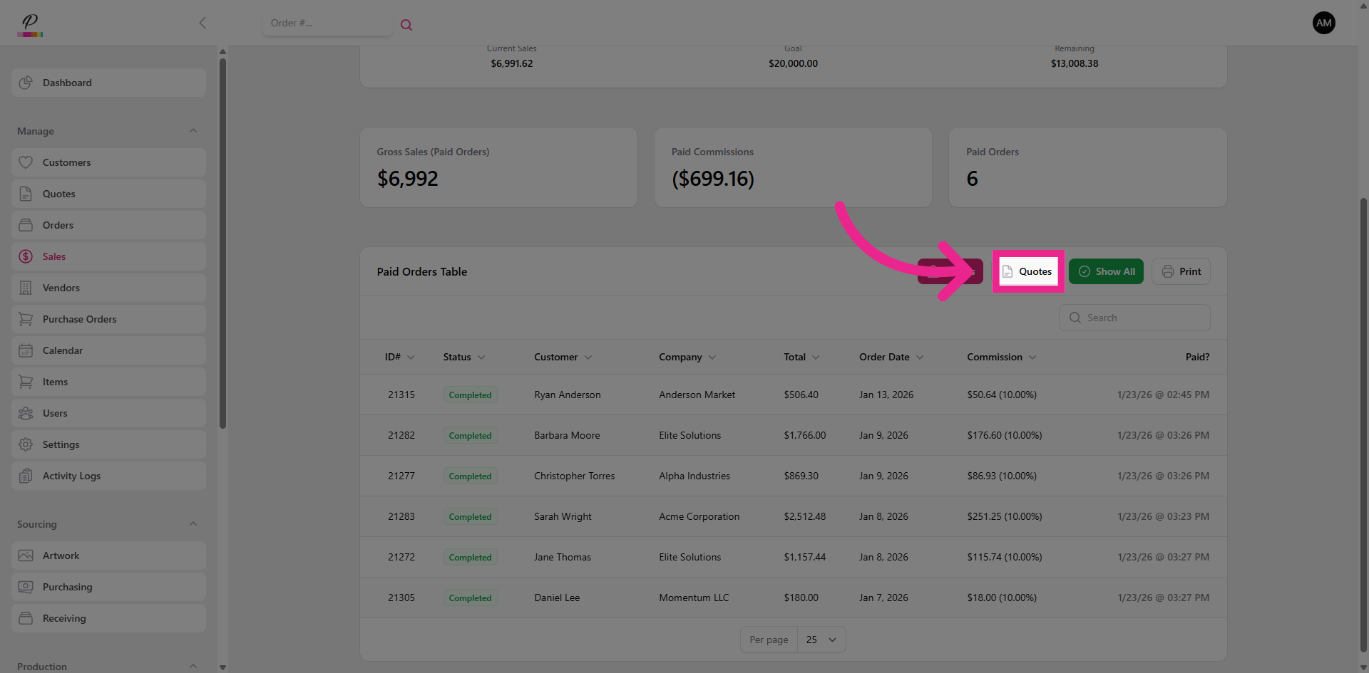This screenshot has width=1369, height=673.
Task: Click the highlighted Quotes button
Action: point(1028,271)
